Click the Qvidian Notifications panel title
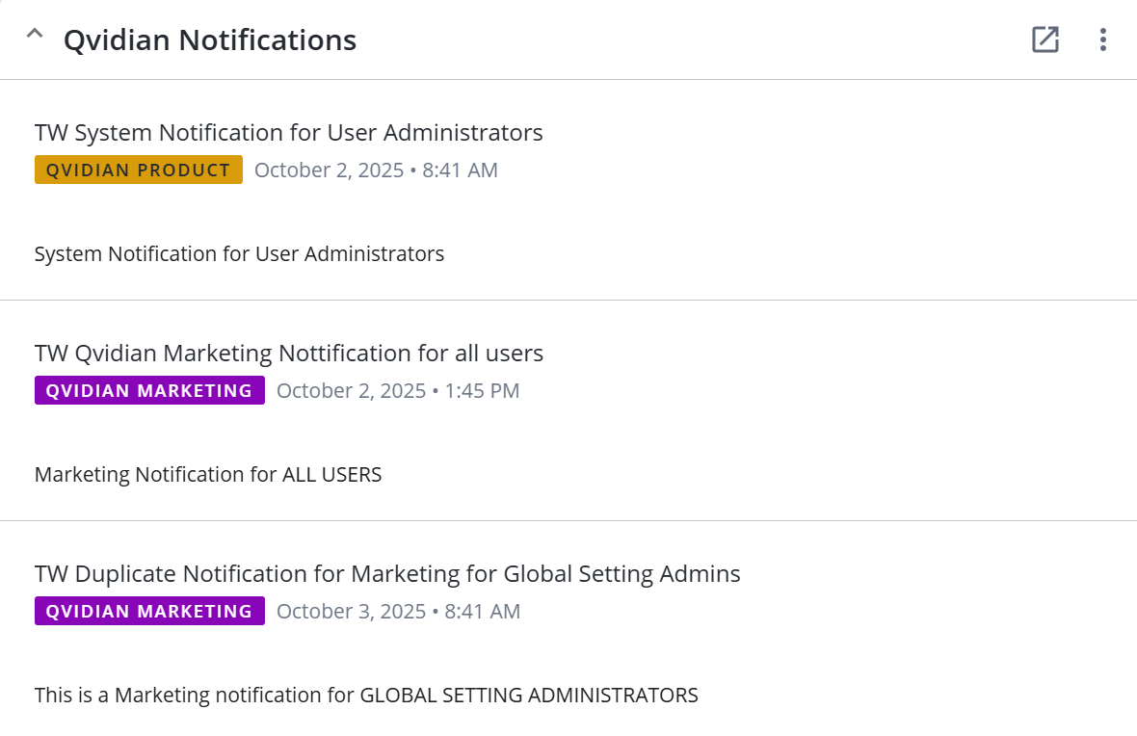The height and width of the screenshot is (736, 1137). (x=210, y=40)
